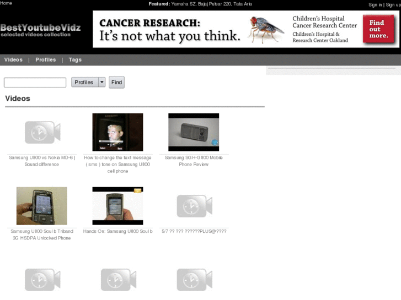Focus the search text field
The image size is (401, 300).
(35, 83)
